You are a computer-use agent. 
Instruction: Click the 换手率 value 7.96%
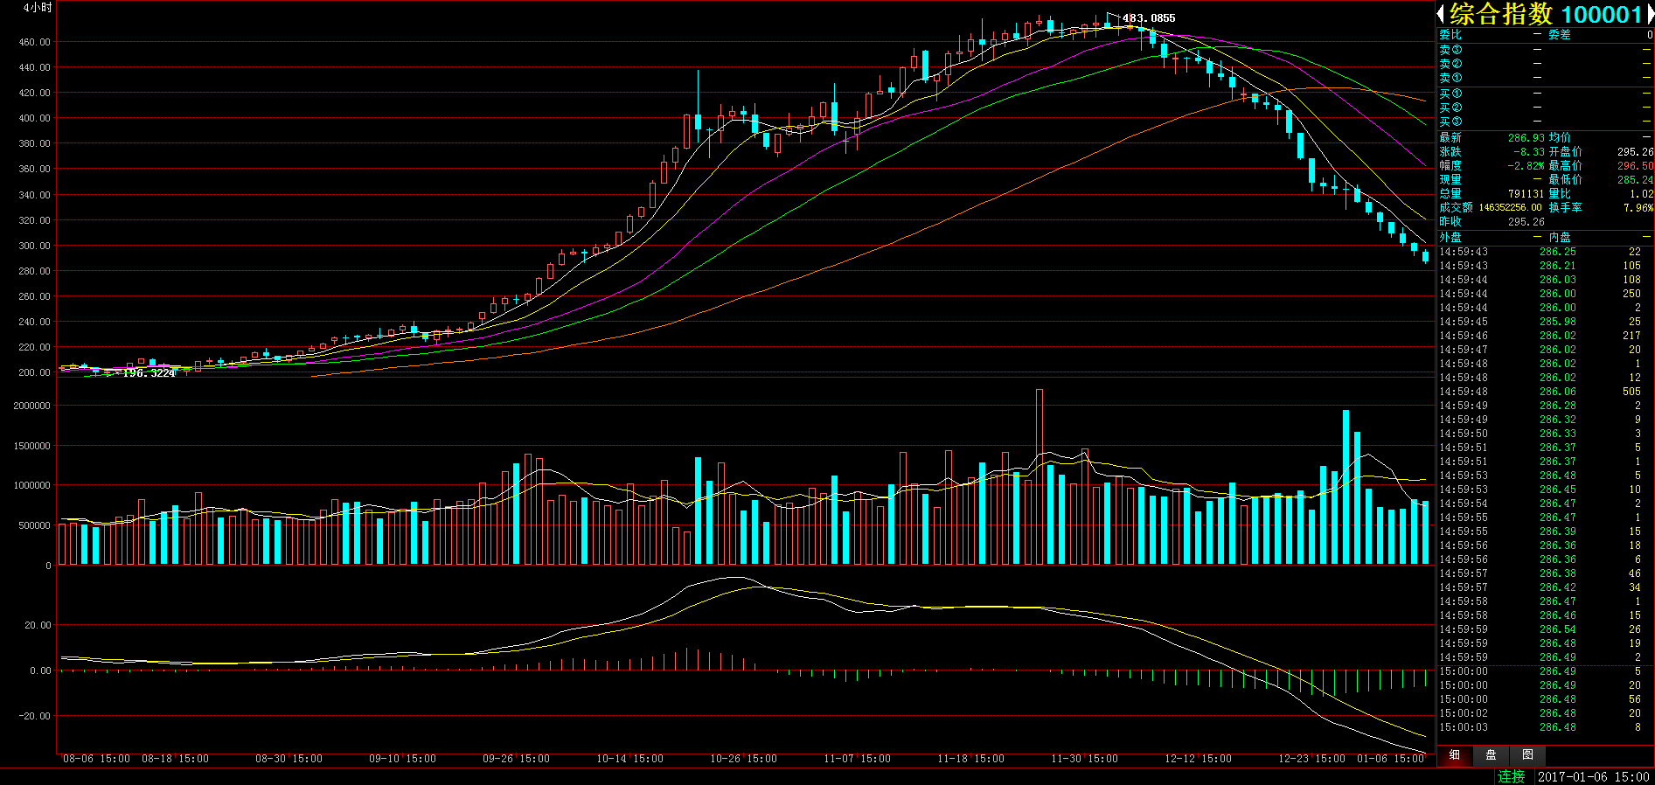1638,208
